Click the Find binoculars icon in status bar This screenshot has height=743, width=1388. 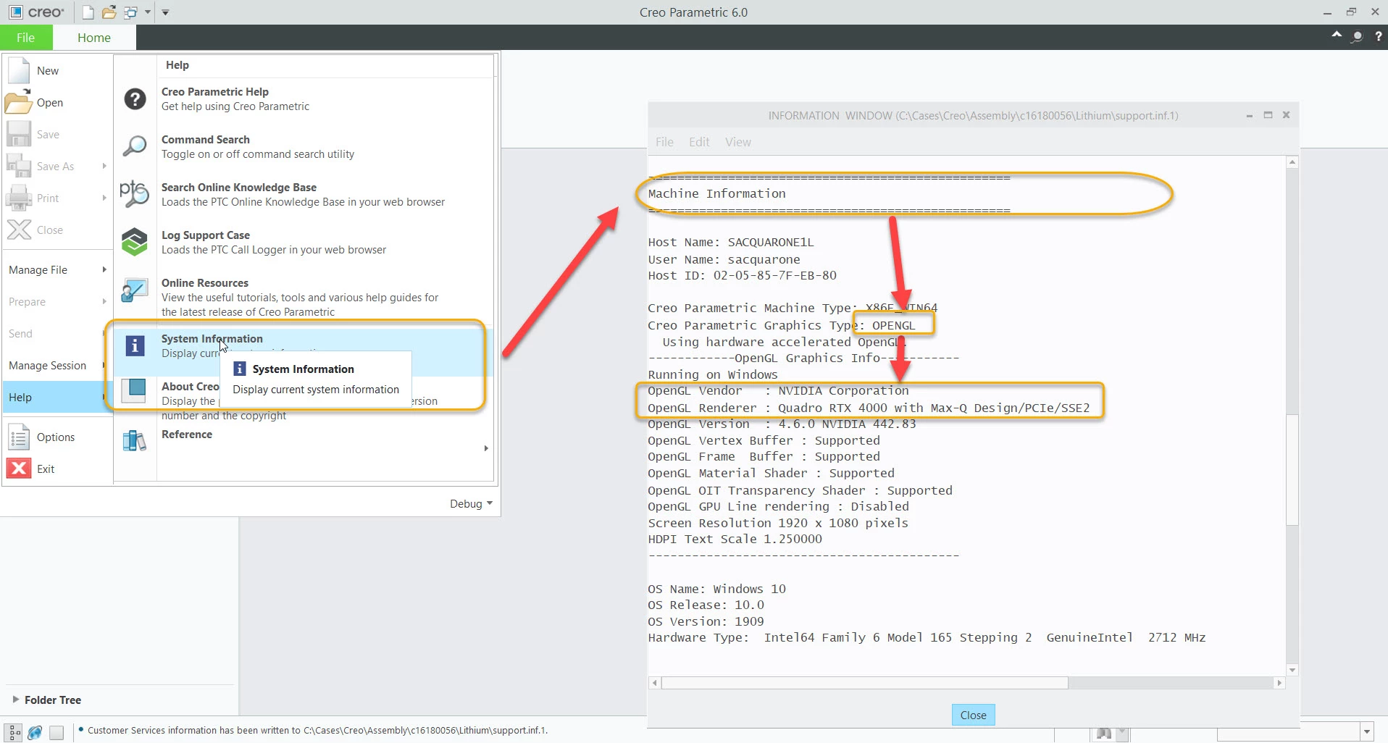click(1103, 733)
